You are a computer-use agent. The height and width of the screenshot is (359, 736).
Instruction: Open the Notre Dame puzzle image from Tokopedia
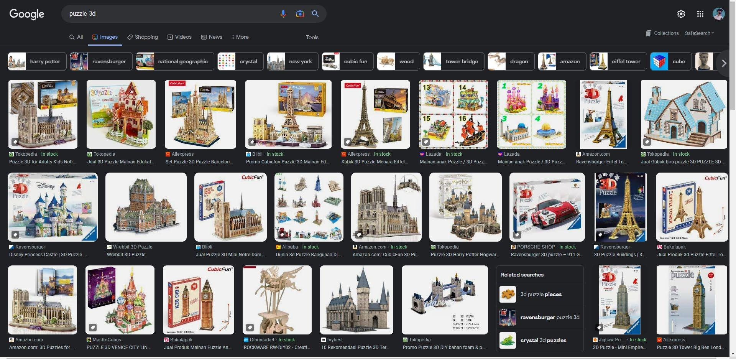(43, 114)
